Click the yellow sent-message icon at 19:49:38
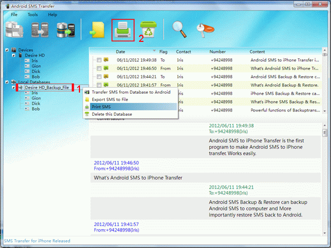Image resolution: width=331 pixels, height=248 pixels. [106, 60]
